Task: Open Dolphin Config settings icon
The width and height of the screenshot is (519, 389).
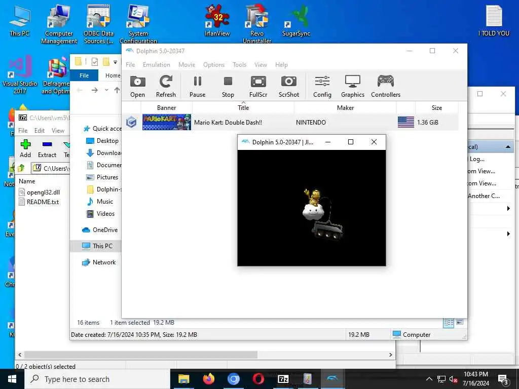Action: (322, 86)
